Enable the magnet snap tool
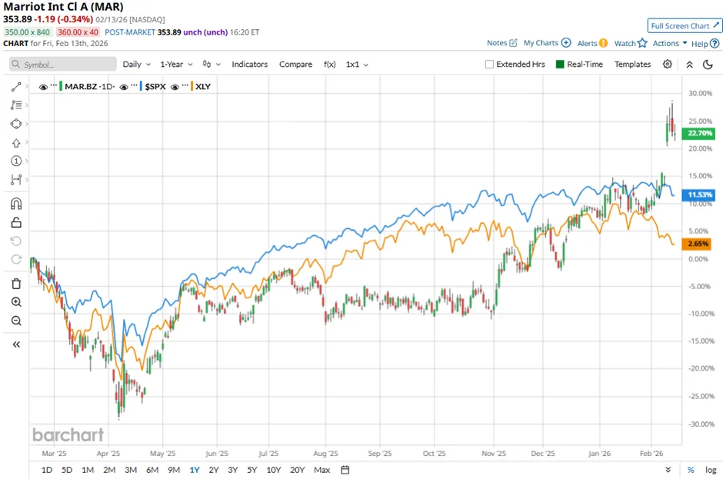Screen dimensions: 723x479 point(16,204)
